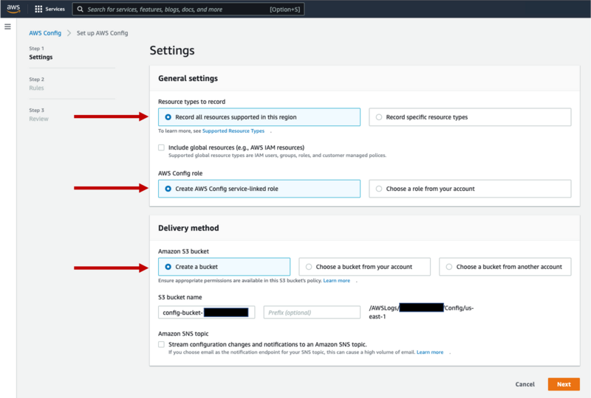Viewport: 591px width, 398px height.
Task: Click 'Set up AWS Config' breadcrumb text
Action: [102, 33]
